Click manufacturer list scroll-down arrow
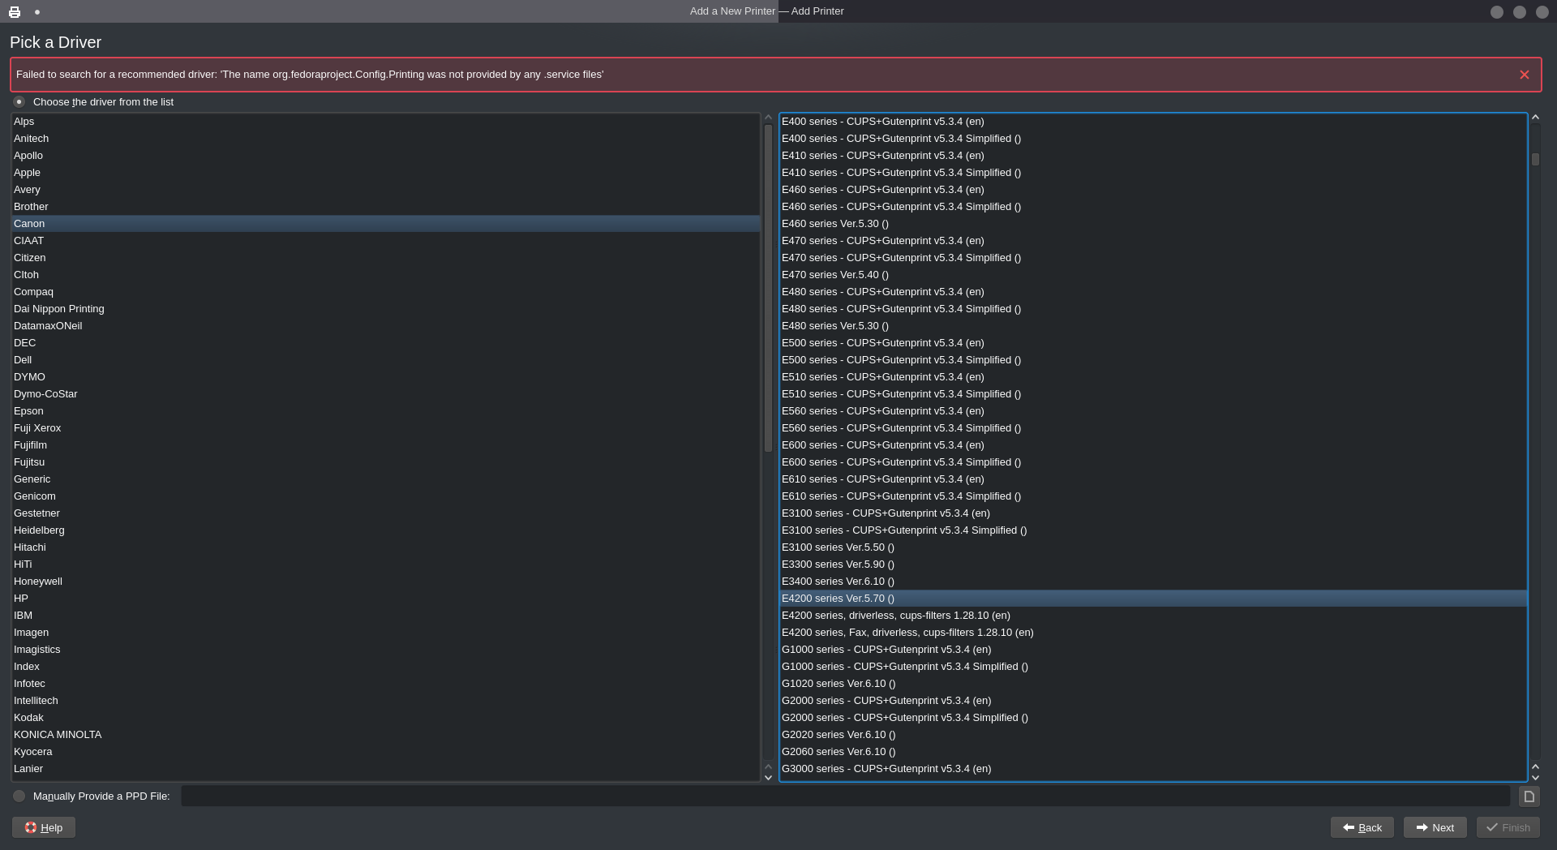 769,778
